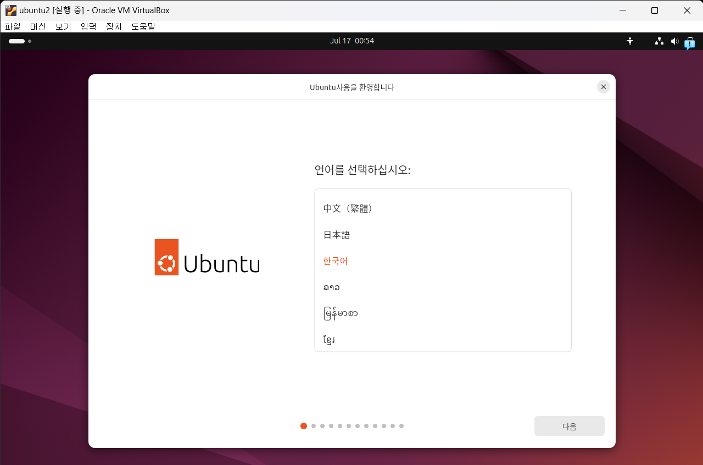This screenshot has height=465, width=703.
Task: Open the 입력 menu
Action: point(88,26)
